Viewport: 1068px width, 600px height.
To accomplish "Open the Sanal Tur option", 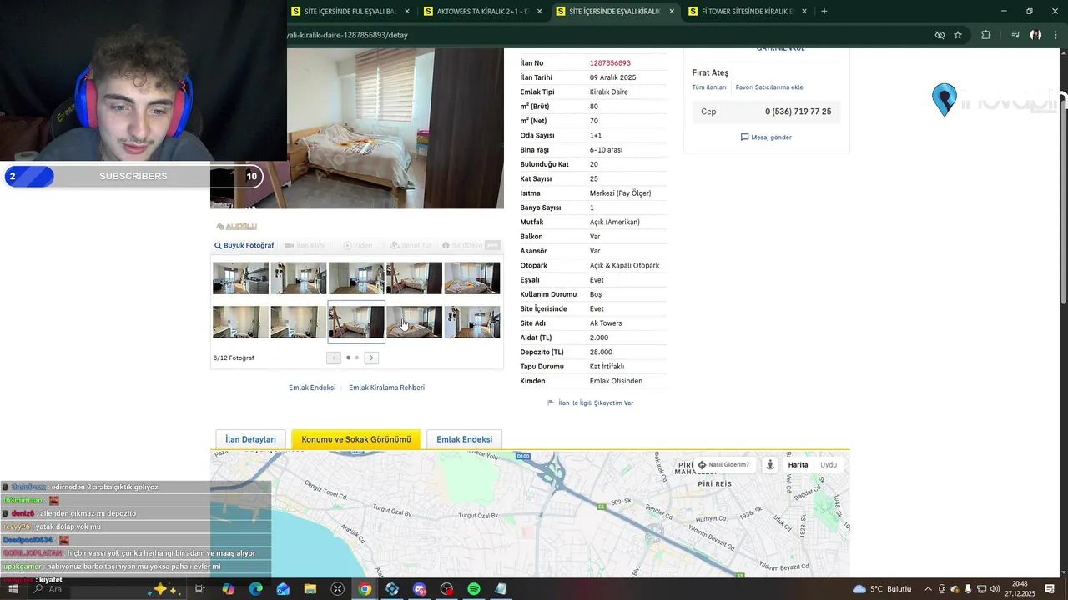I will click(411, 246).
